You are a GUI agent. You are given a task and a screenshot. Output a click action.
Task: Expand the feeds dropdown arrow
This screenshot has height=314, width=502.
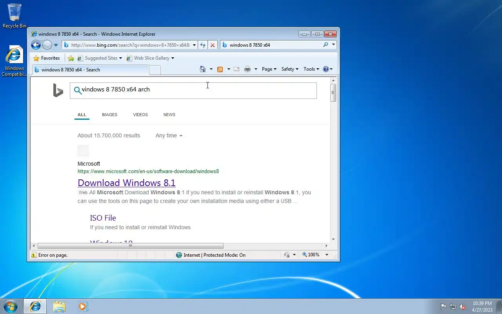pos(229,69)
